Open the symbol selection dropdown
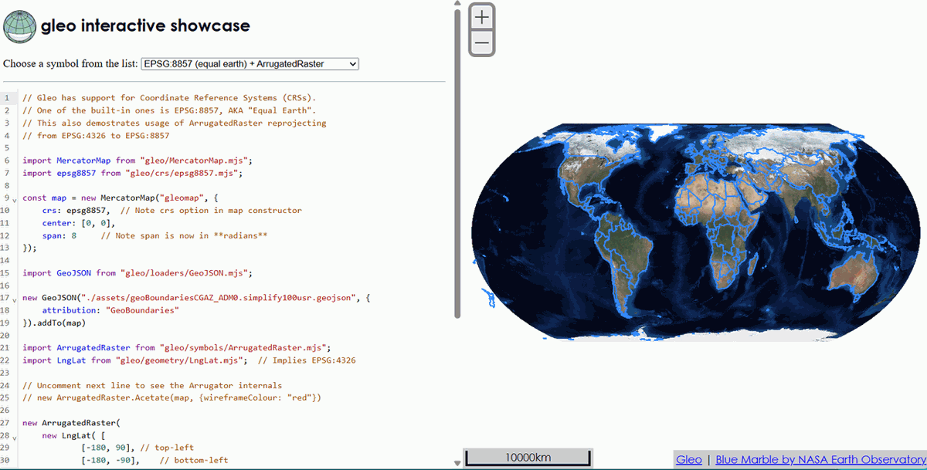 pos(249,64)
